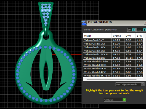Click the SPG column header

[140, 36]
